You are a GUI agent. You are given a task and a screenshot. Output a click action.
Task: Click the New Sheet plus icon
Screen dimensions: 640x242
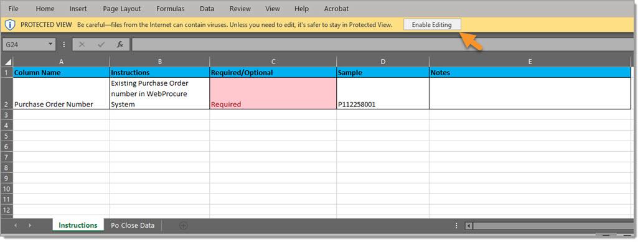point(184,225)
